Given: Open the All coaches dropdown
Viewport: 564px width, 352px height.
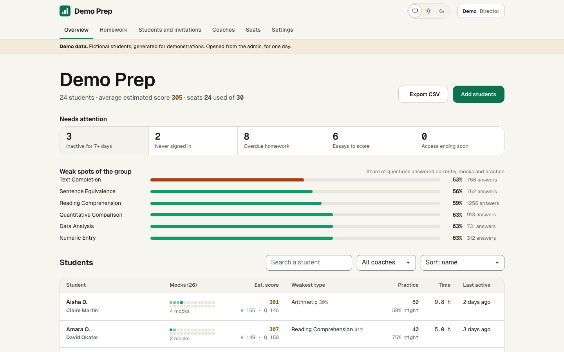Looking at the screenshot, I should point(386,263).
